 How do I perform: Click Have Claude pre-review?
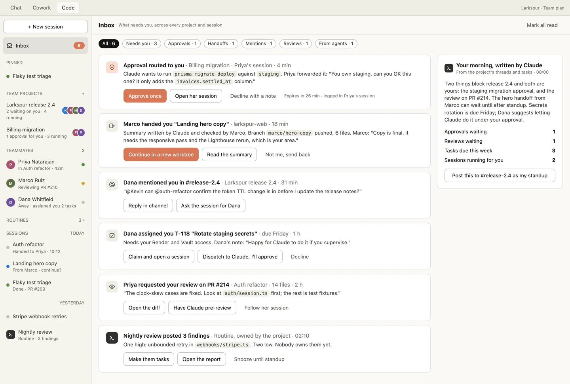202,308
